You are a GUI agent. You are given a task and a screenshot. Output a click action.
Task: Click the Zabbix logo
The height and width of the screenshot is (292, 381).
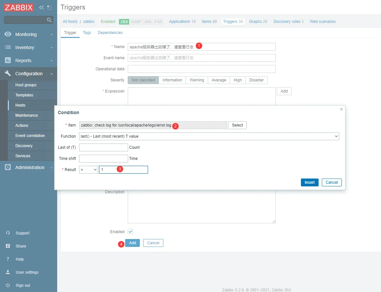coord(19,7)
